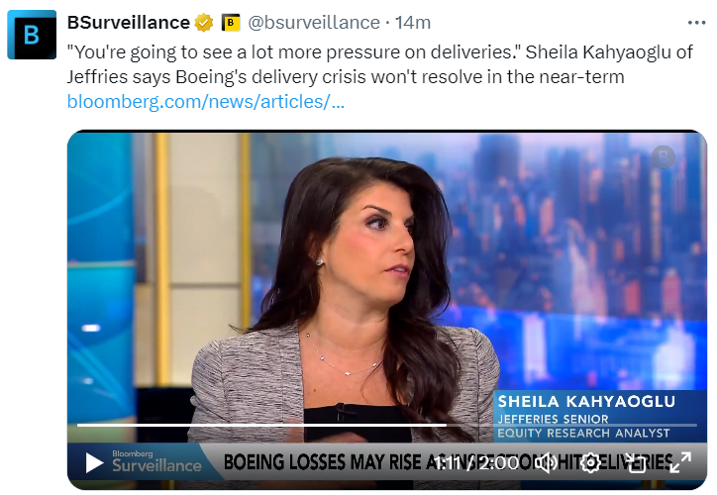Click the 1:11 / 2:00 time display
This screenshot has width=717, height=495.
pyautogui.click(x=476, y=463)
